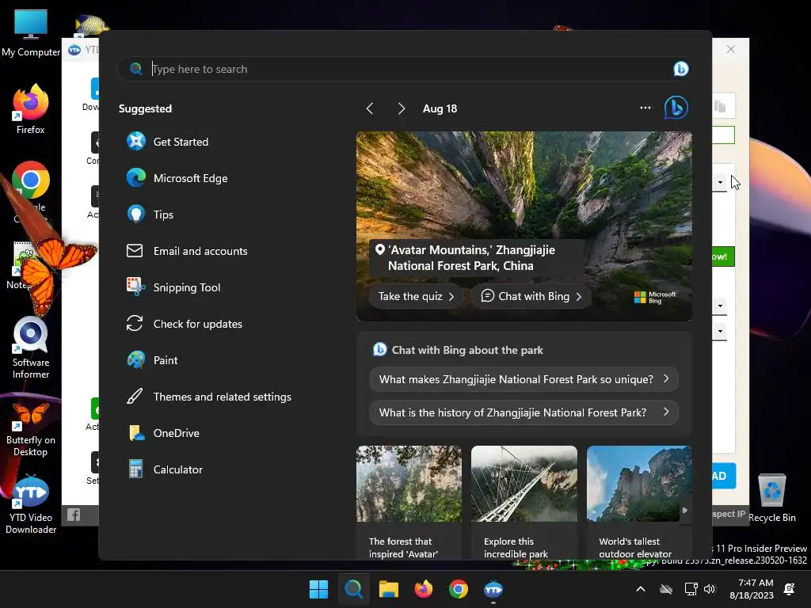Click the Aug 18 date label
Image resolution: width=811 pixels, height=608 pixels.
click(440, 108)
